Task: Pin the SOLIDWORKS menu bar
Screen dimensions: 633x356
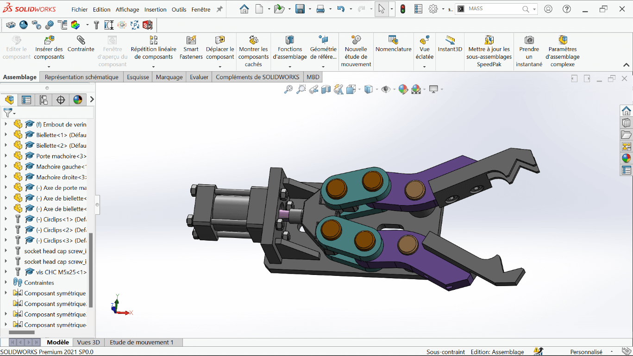Action: (219, 9)
